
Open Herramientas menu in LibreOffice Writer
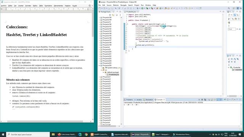(x=58, y=6)
